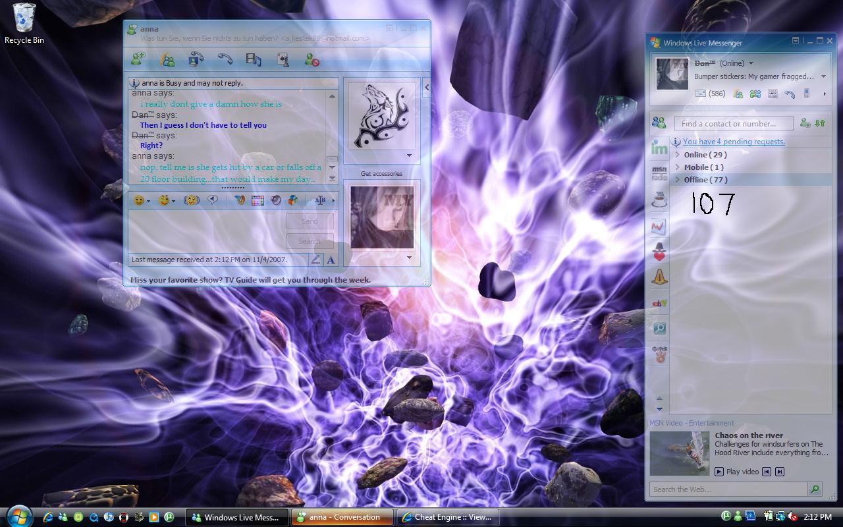Open the wolf display picture options arrow
Image resolution: width=843 pixels, height=527 pixels.
409,155
